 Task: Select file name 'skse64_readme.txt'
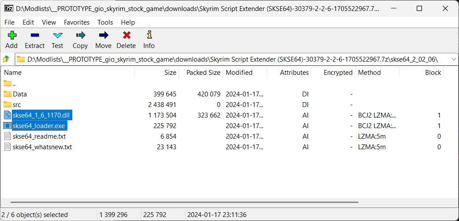[x=39, y=136]
